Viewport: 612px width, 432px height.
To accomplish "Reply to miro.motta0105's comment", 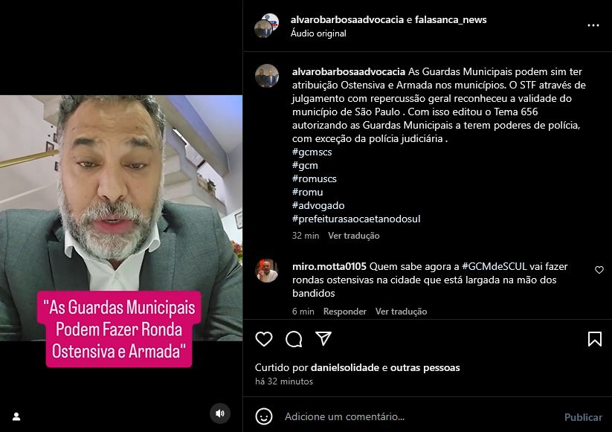I will [344, 312].
